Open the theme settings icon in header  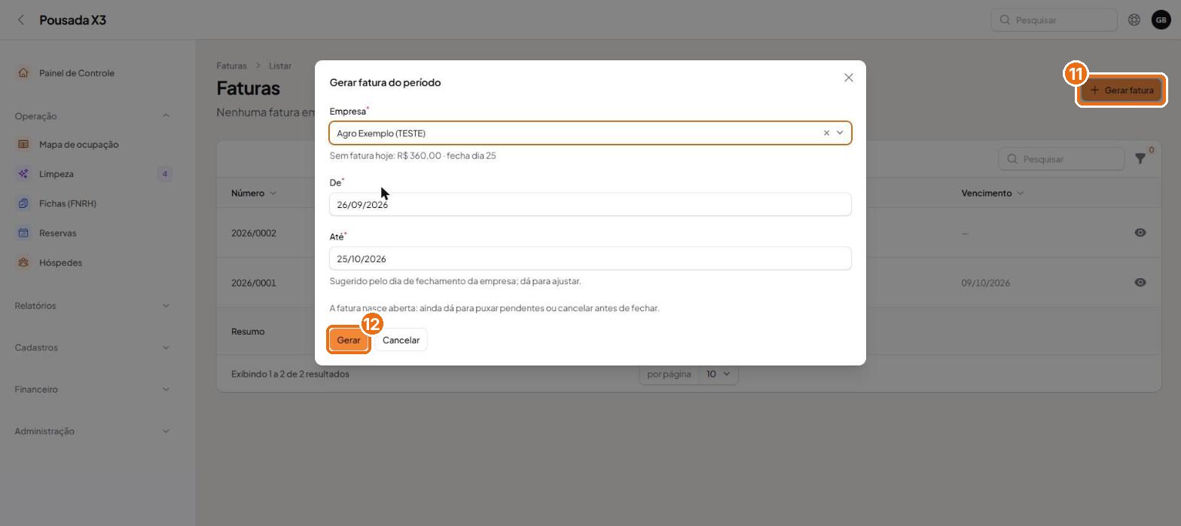[1134, 20]
